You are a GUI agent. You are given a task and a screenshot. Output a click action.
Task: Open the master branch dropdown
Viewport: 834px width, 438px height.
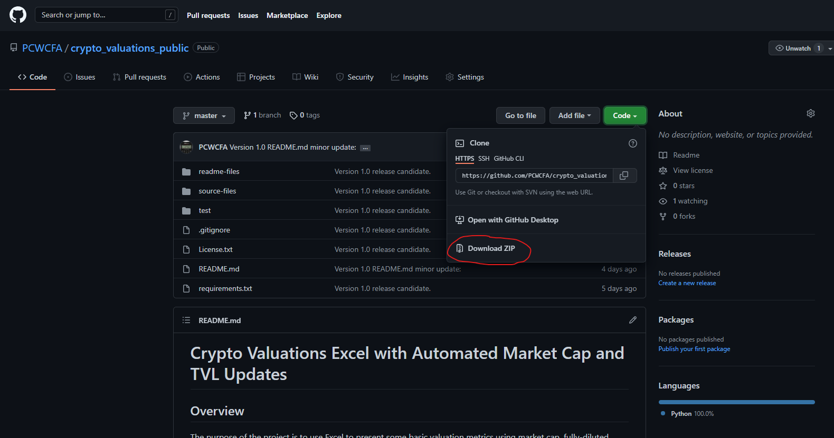tap(204, 115)
